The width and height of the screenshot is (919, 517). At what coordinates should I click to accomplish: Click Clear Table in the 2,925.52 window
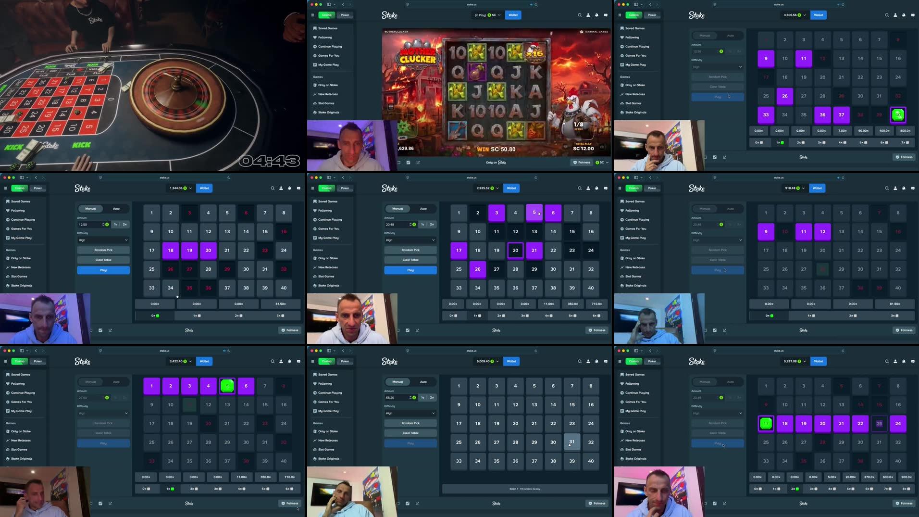[x=410, y=260]
